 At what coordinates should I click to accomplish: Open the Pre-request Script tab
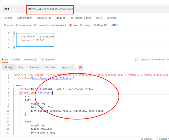(x=80, y=18)
